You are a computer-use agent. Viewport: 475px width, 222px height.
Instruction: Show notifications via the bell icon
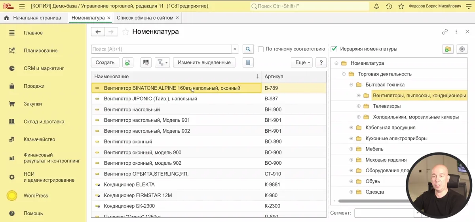376,6
